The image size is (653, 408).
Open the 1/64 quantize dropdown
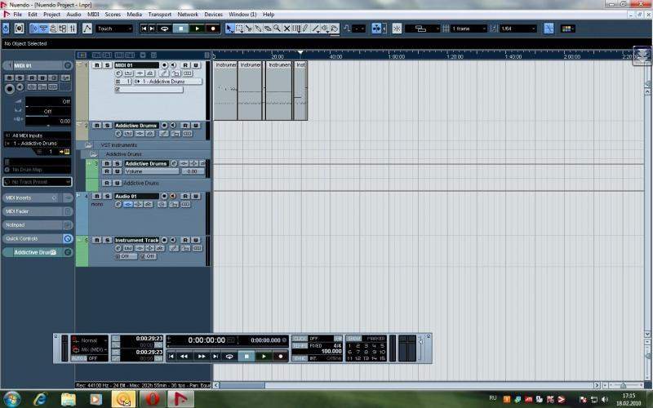(x=518, y=29)
